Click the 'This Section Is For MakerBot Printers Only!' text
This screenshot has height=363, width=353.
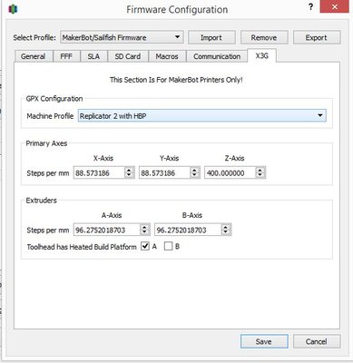176,80
